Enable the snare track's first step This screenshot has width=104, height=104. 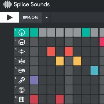(x=34, y=42)
